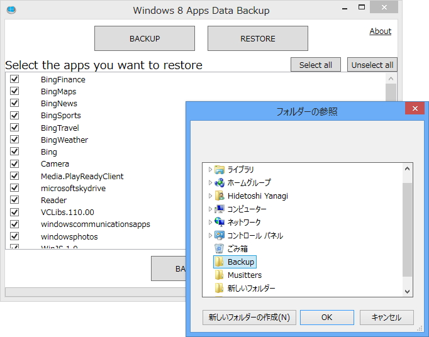Uncheck the Camera checkbox
Image resolution: width=429 pixels, height=337 pixels.
[14, 163]
